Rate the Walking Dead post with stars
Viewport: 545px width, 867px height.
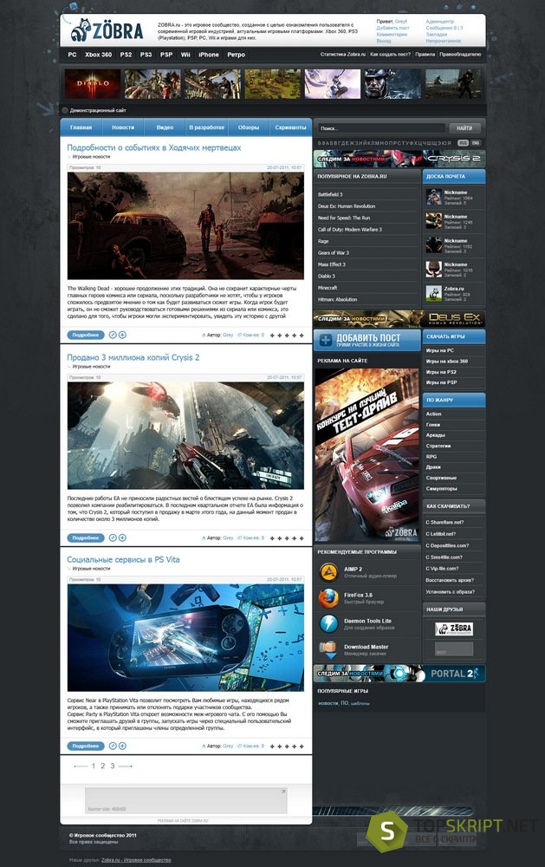point(287,335)
